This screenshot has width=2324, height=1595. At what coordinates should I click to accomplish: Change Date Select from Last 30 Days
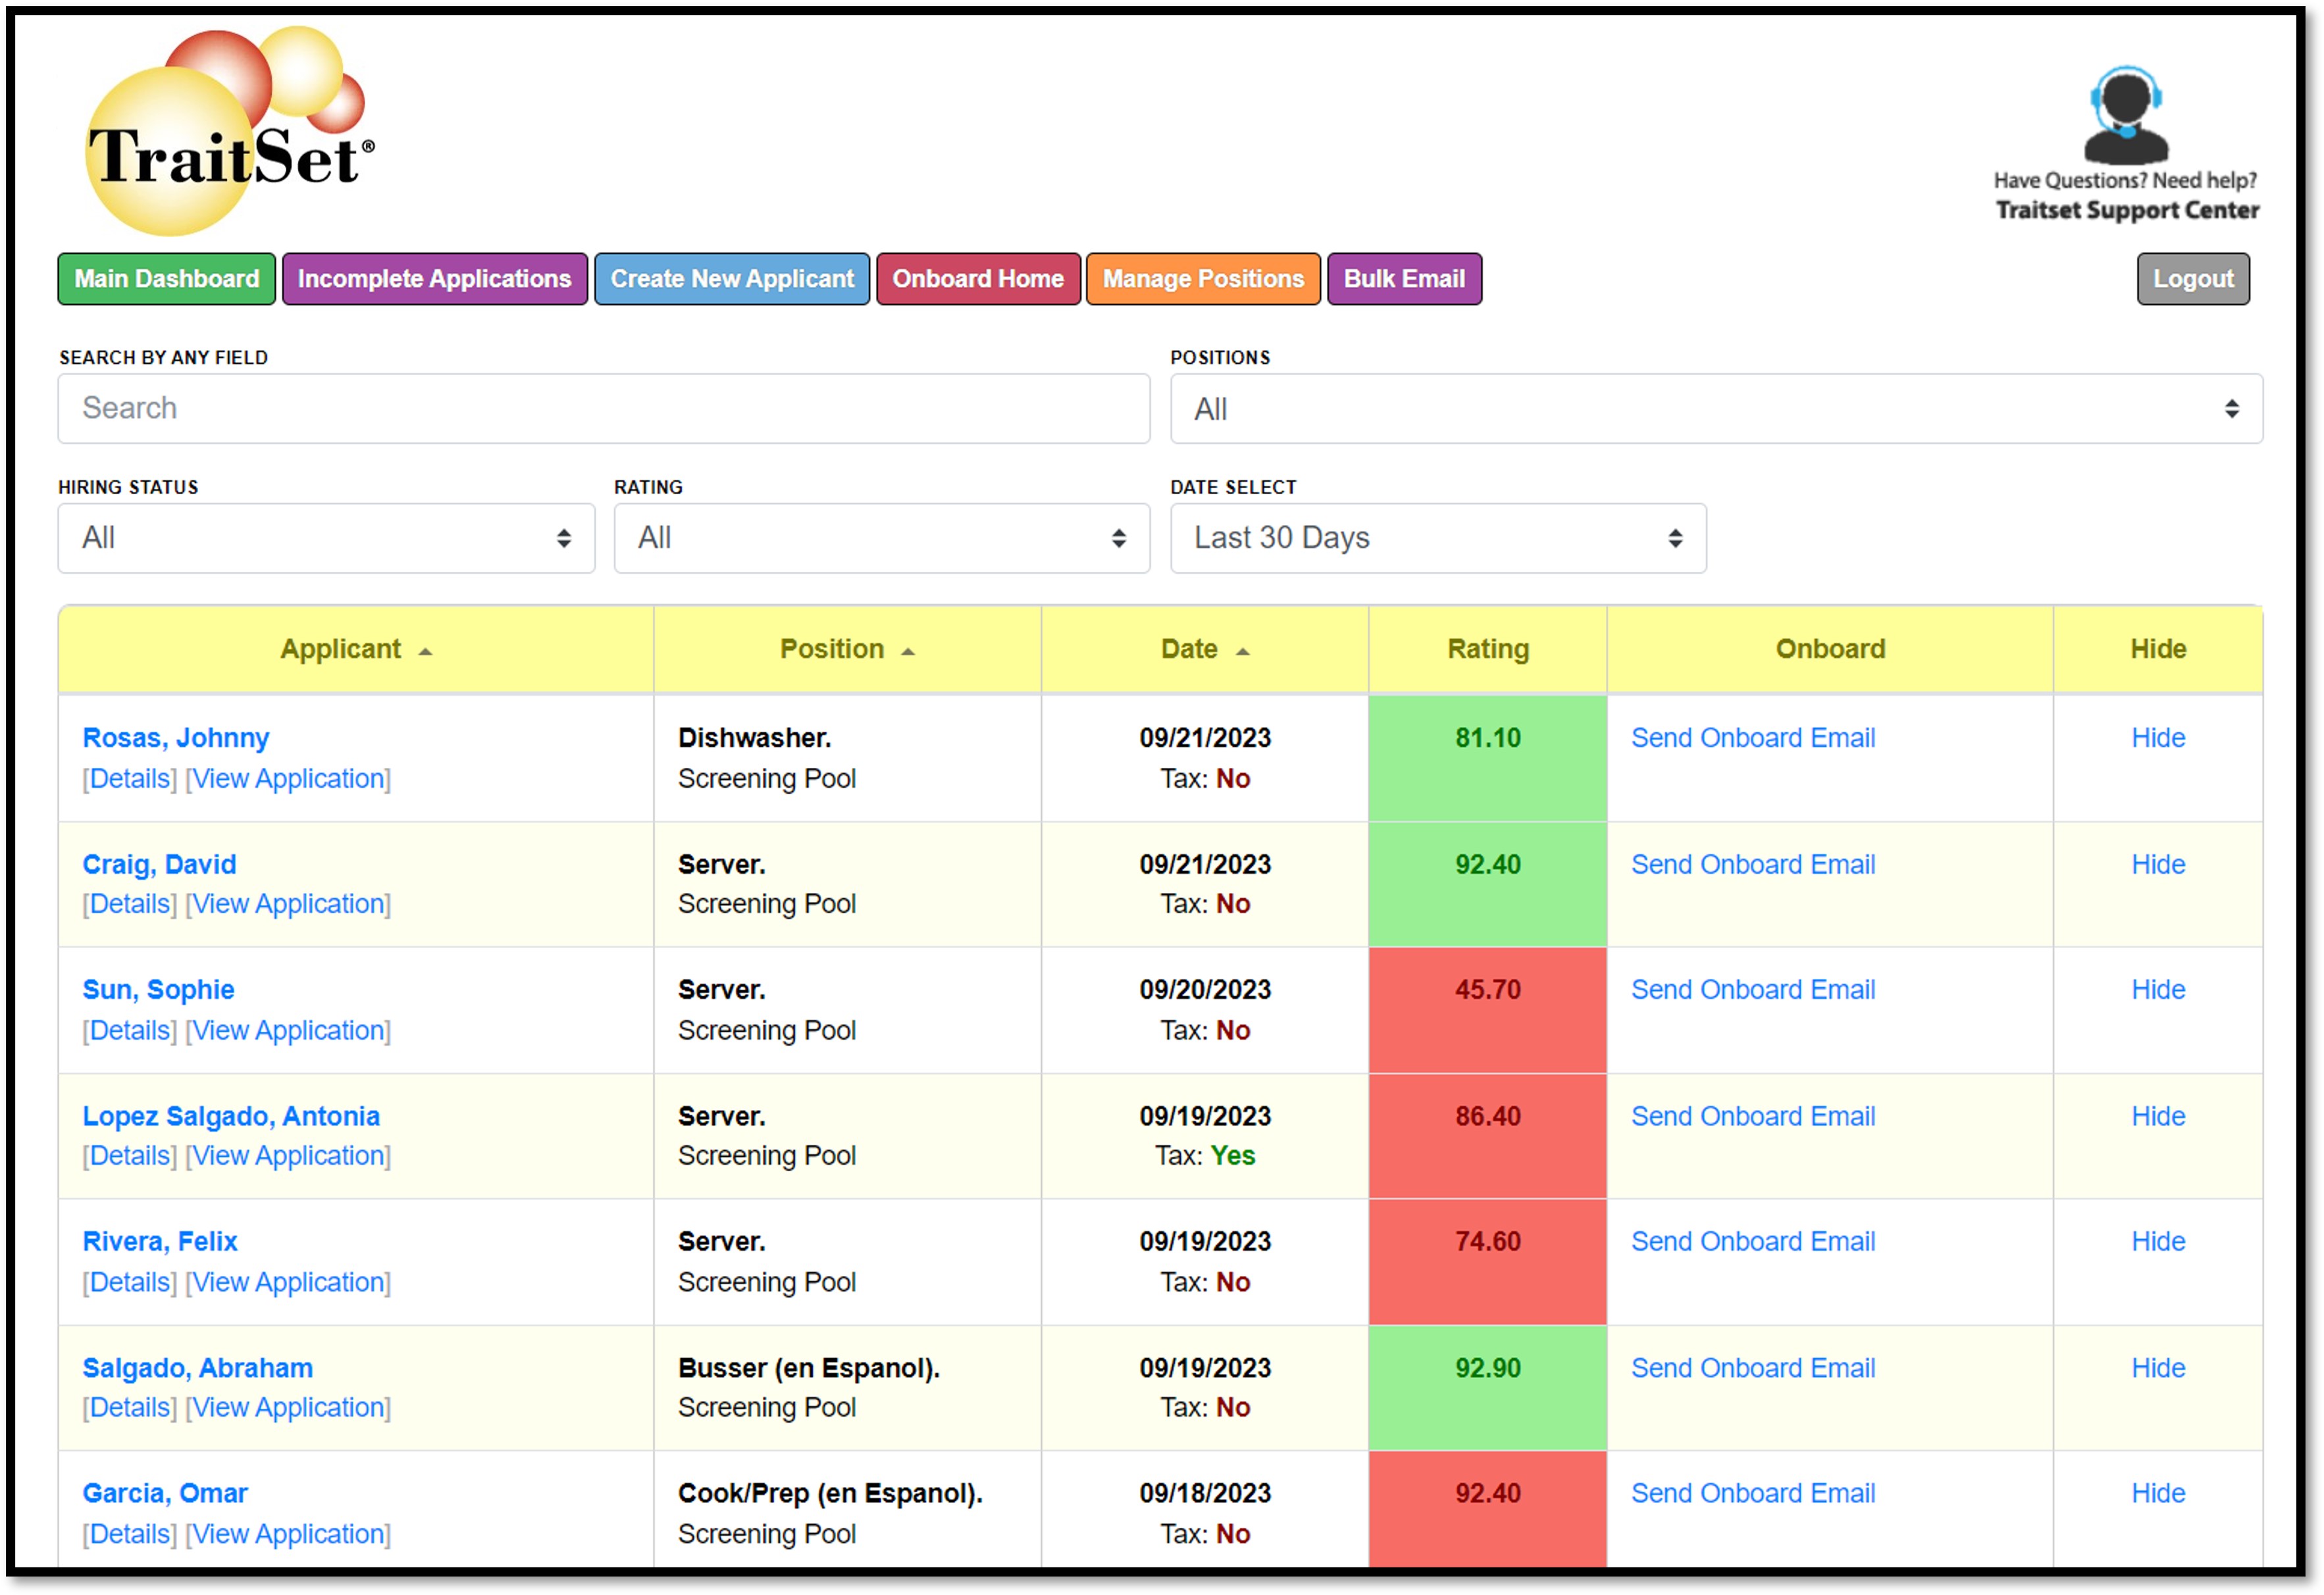[x=1437, y=538]
